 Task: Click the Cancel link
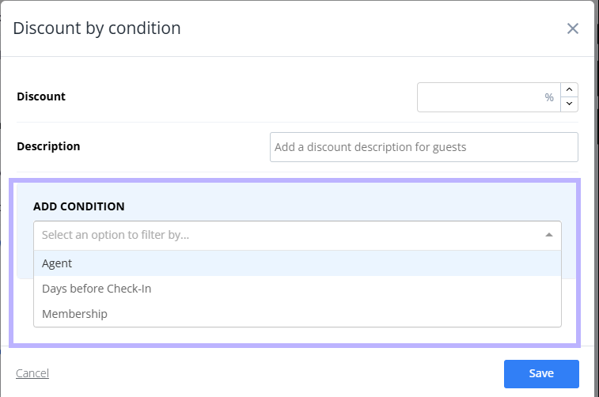[x=32, y=373]
